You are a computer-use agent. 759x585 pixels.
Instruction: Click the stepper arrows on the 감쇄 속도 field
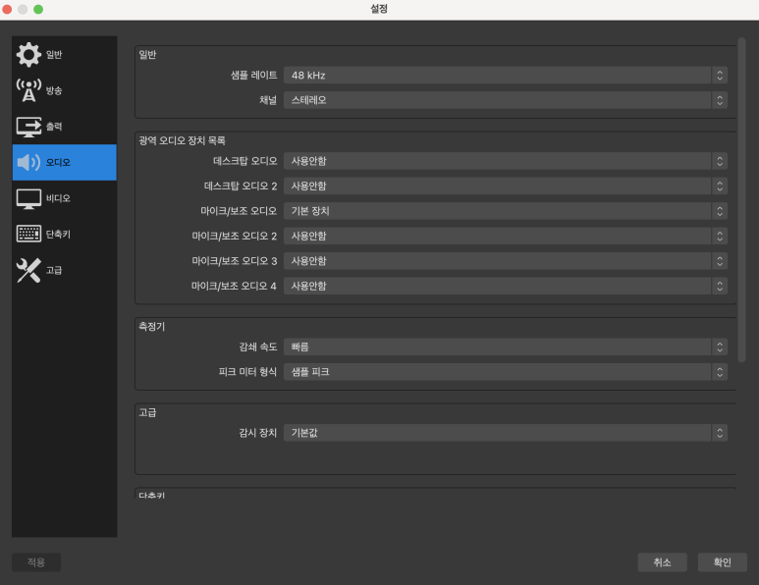pos(720,346)
